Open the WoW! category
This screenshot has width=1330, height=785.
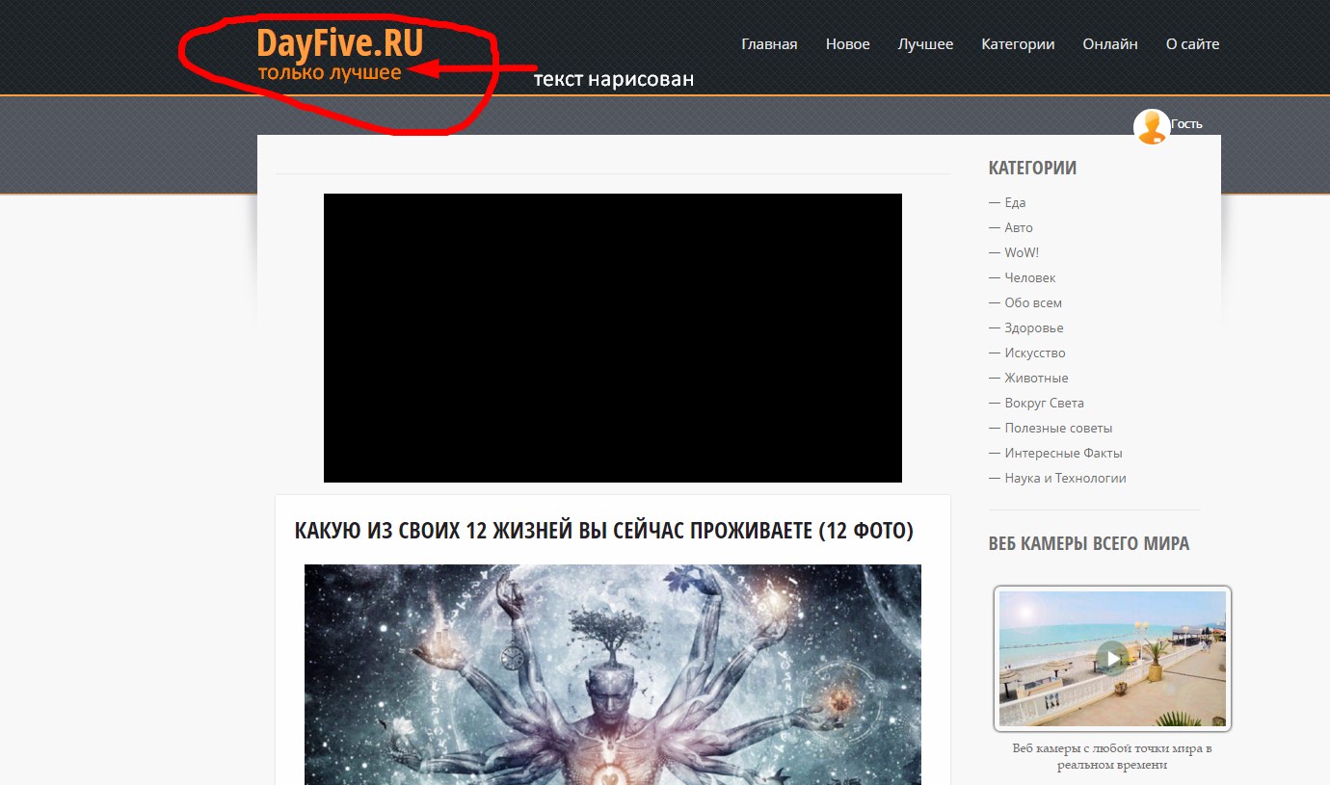click(1022, 252)
